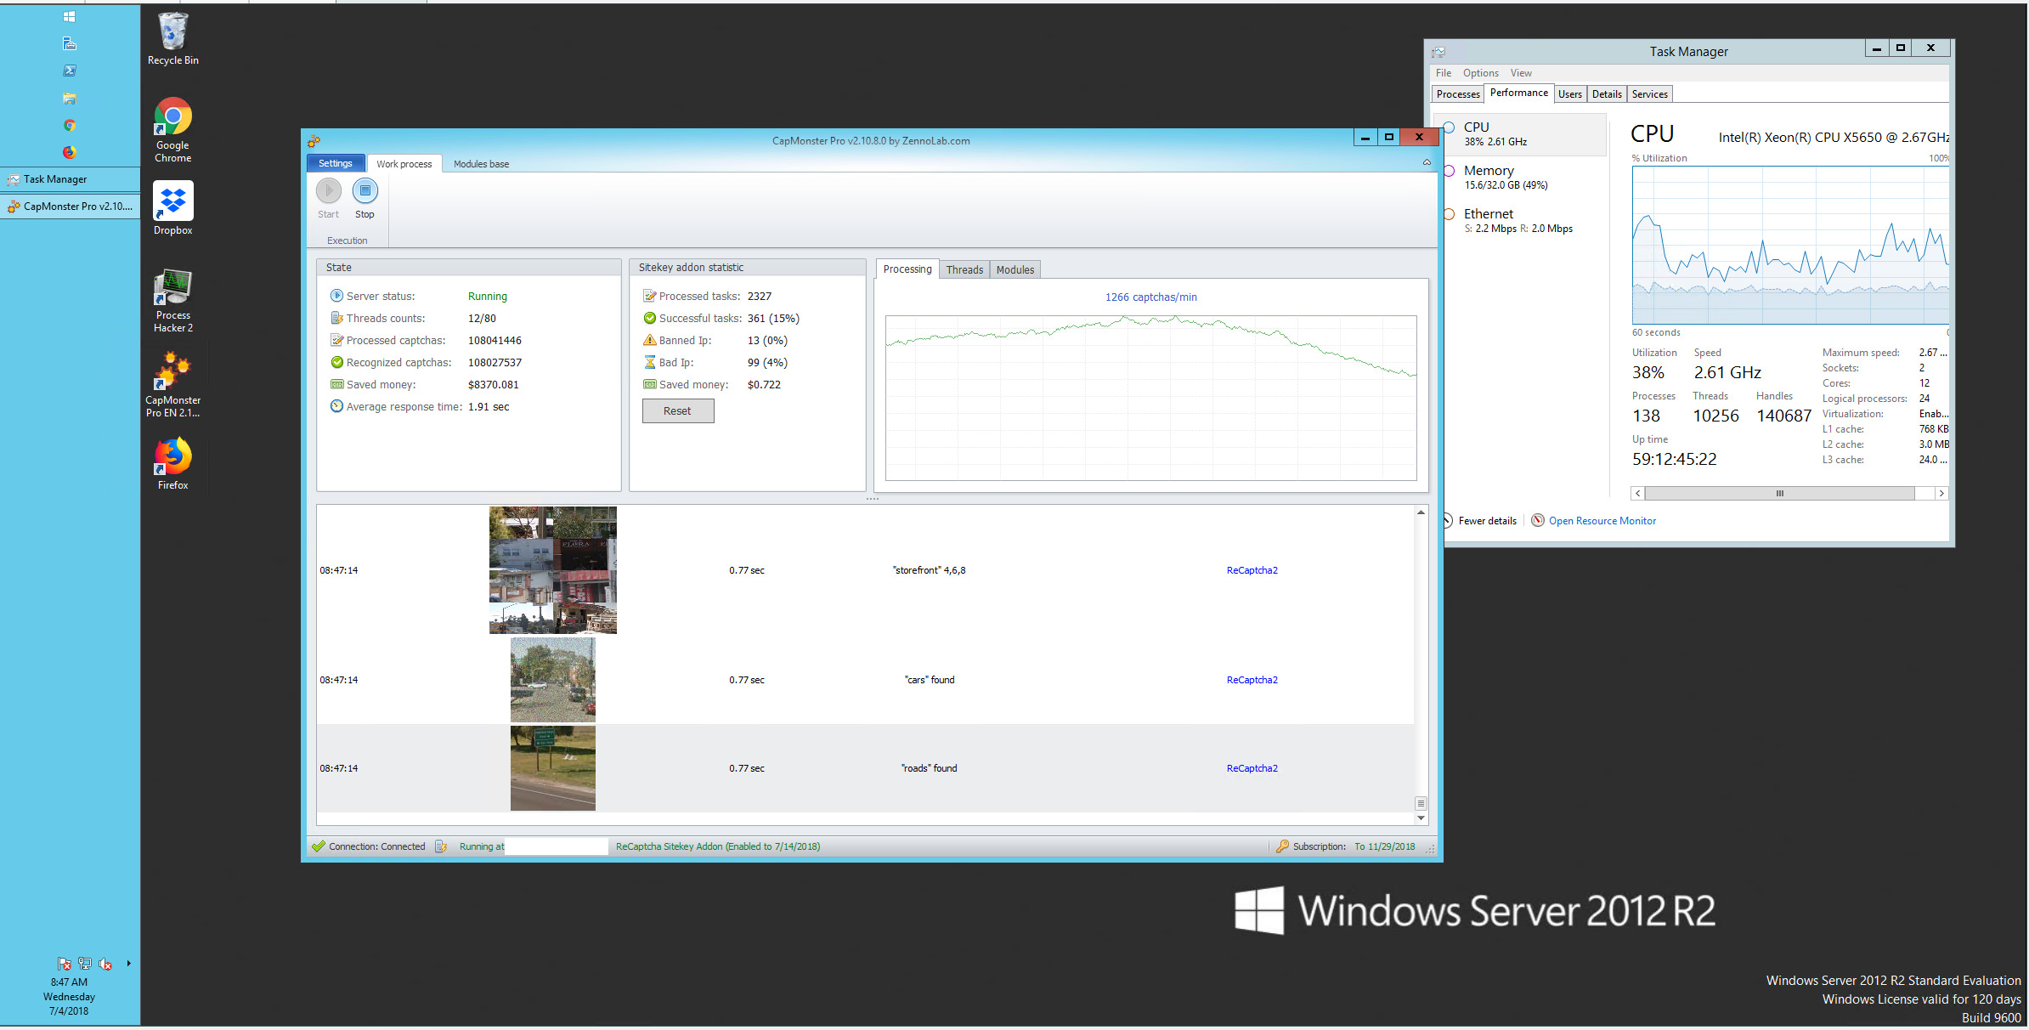Click Task Manager scroll right arrow

click(x=1941, y=493)
